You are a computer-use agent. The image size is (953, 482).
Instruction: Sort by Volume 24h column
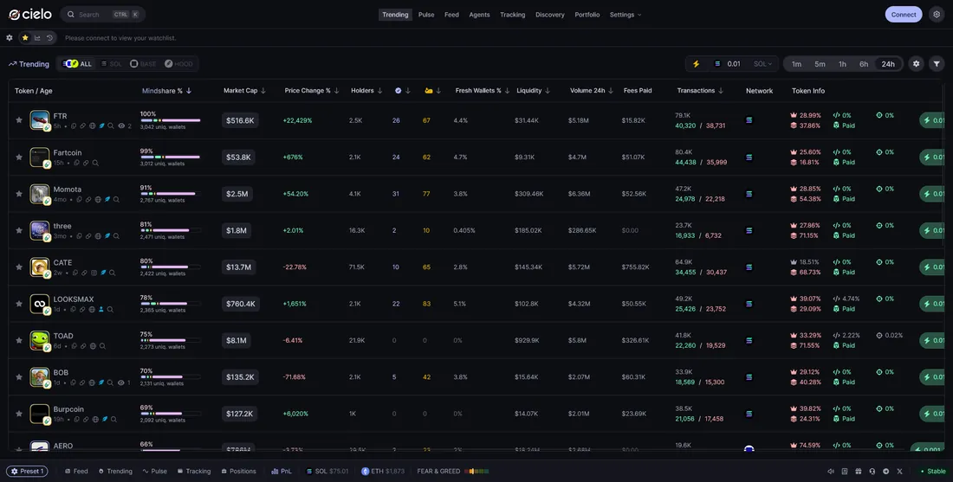click(x=592, y=91)
